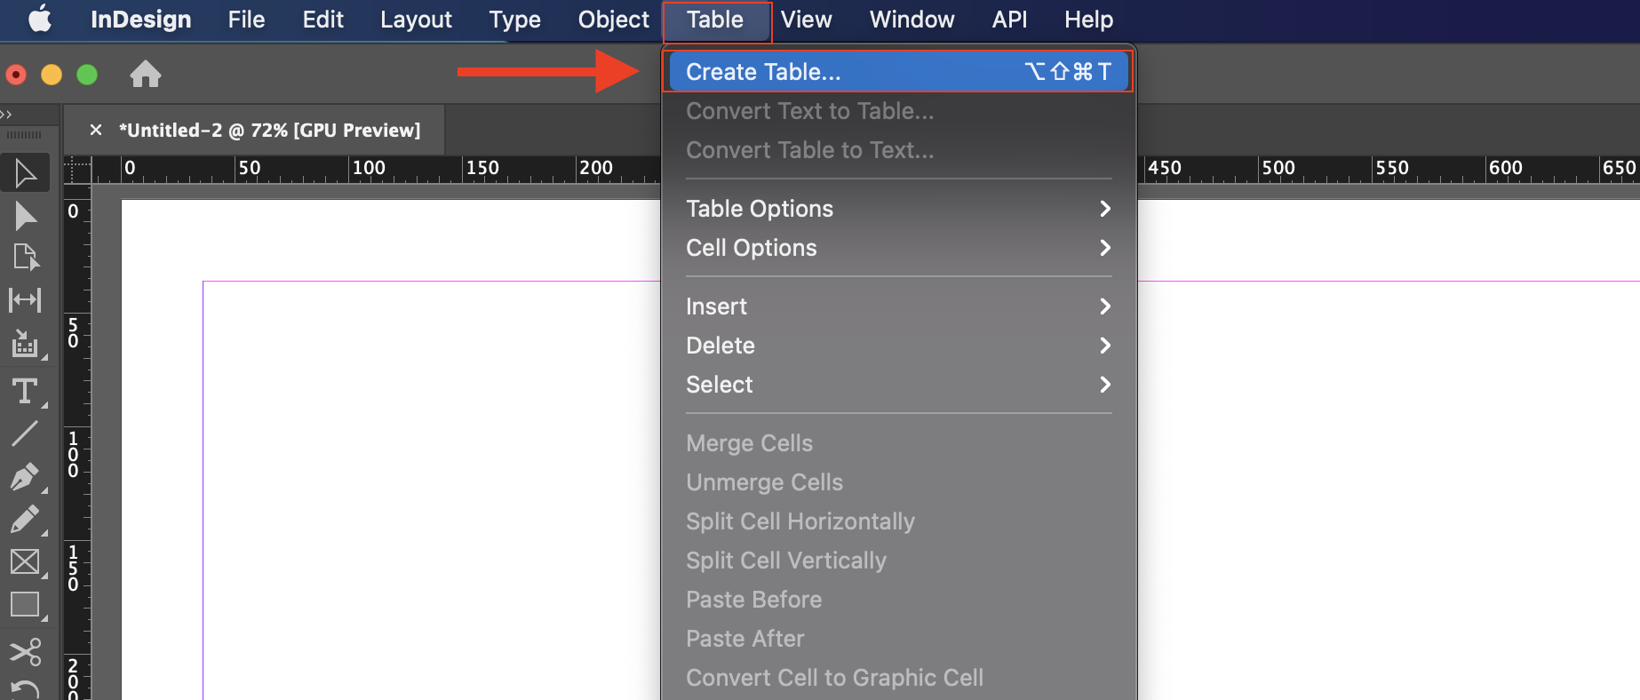The width and height of the screenshot is (1640, 700).
Task: Expand the Cell Options submenu
Action: [x=898, y=248]
